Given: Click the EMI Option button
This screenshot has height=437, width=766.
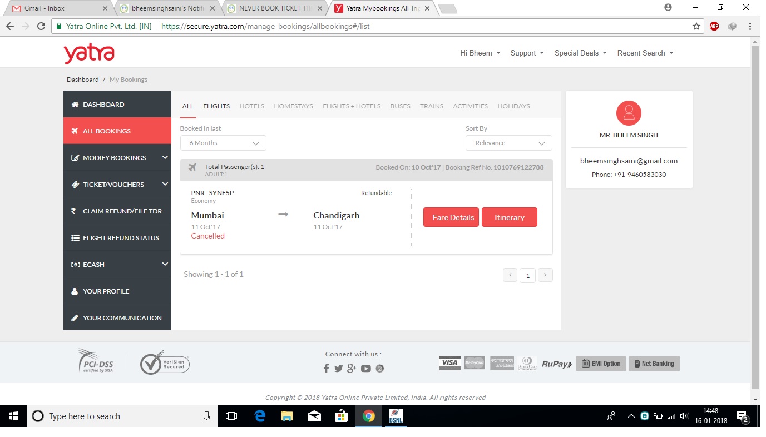Looking at the screenshot, I should pyautogui.click(x=601, y=364).
